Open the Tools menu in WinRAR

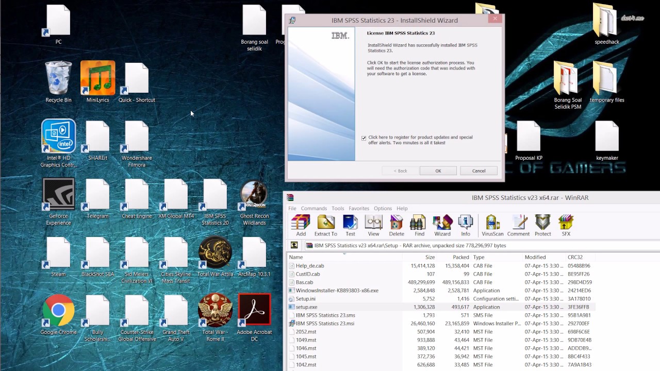click(338, 208)
